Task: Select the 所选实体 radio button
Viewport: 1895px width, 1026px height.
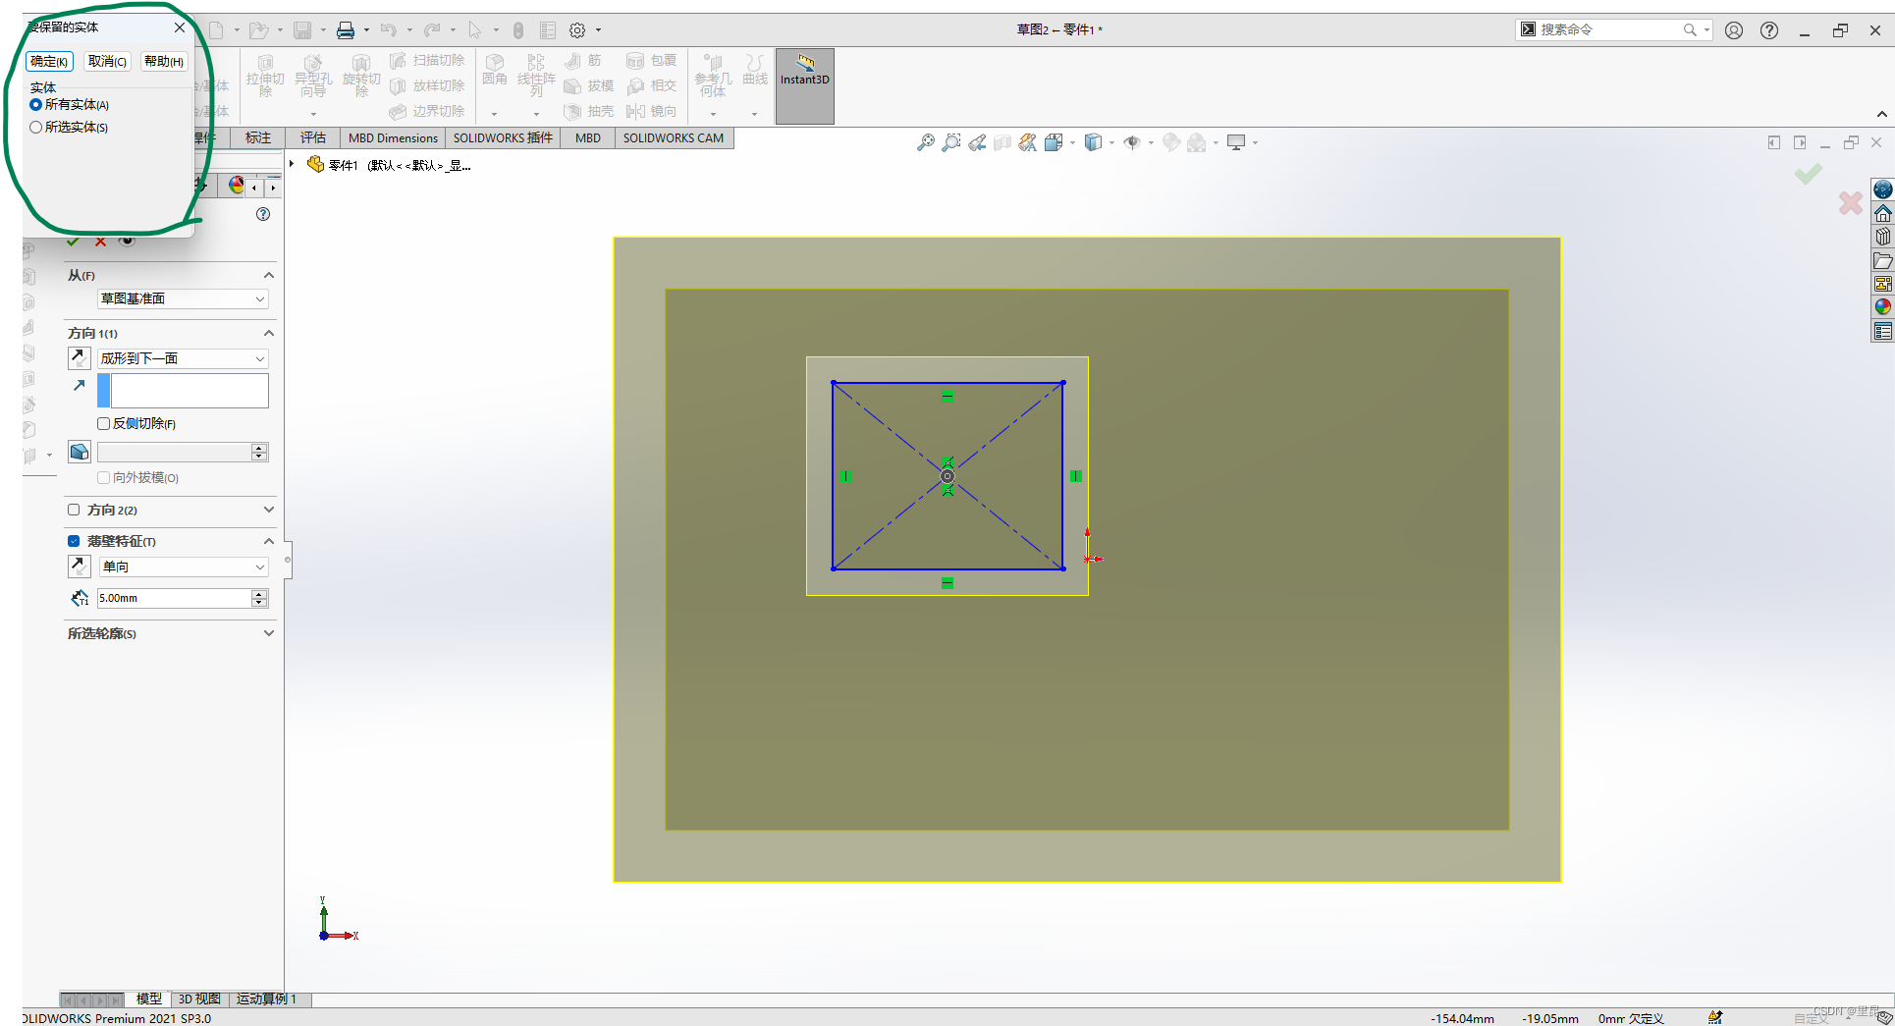Action: pyautogui.click(x=36, y=127)
